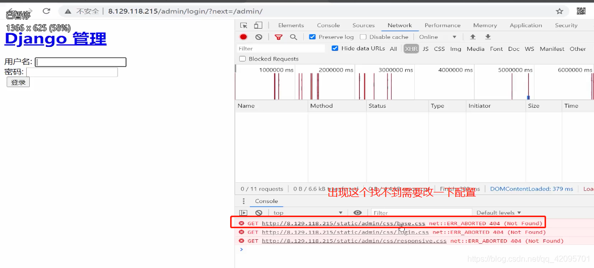
Task: Click the console Filter text box
Action: (x=421, y=213)
